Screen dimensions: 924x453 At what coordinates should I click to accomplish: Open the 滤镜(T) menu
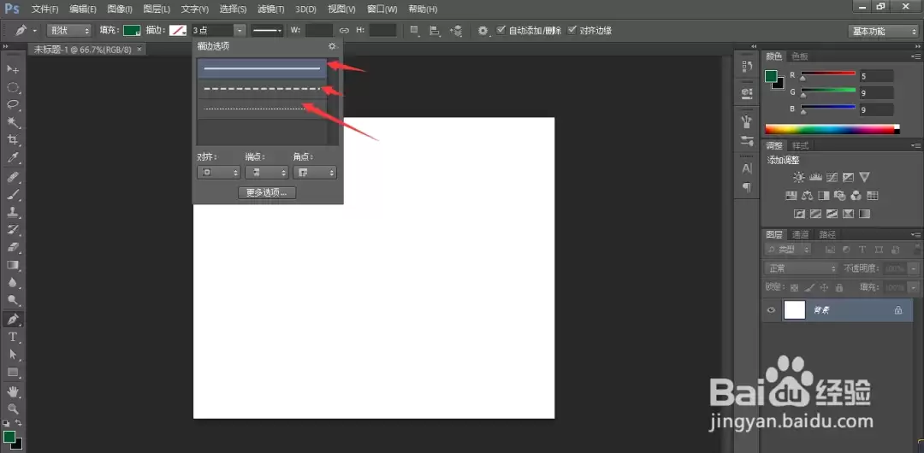click(x=271, y=9)
